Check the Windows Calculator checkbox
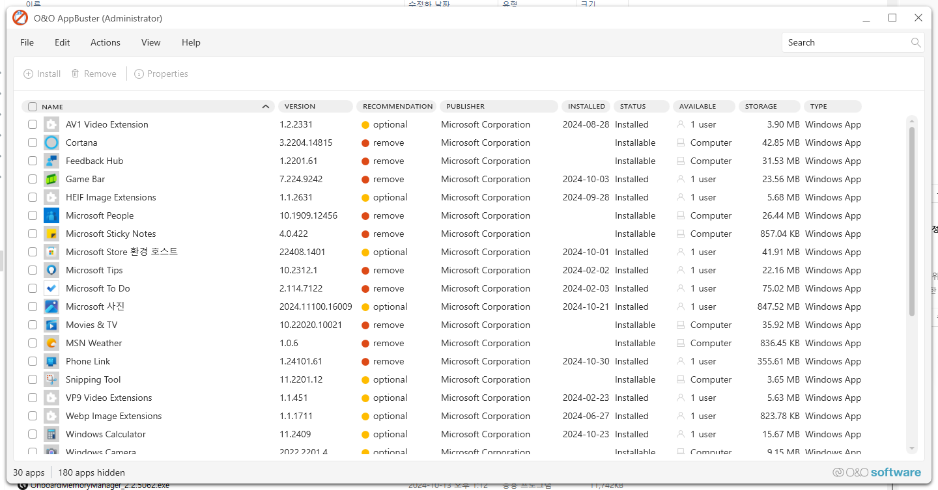This screenshot has height=490, width=938. point(33,434)
